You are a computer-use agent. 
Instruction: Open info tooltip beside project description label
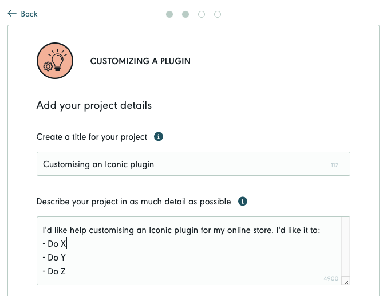(x=243, y=202)
